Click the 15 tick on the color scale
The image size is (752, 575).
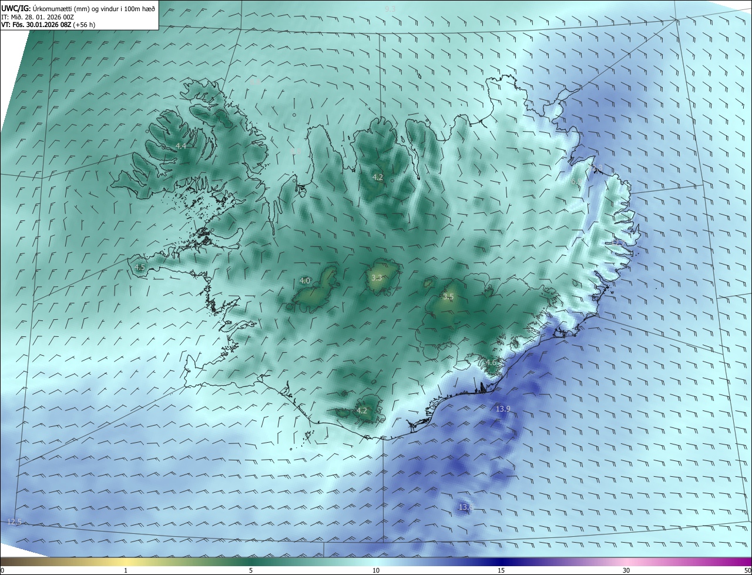(501, 570)
